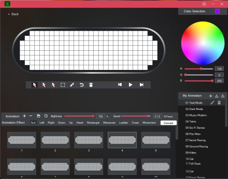Play the animation preview
228x179 pixels.
pos(130,85)
